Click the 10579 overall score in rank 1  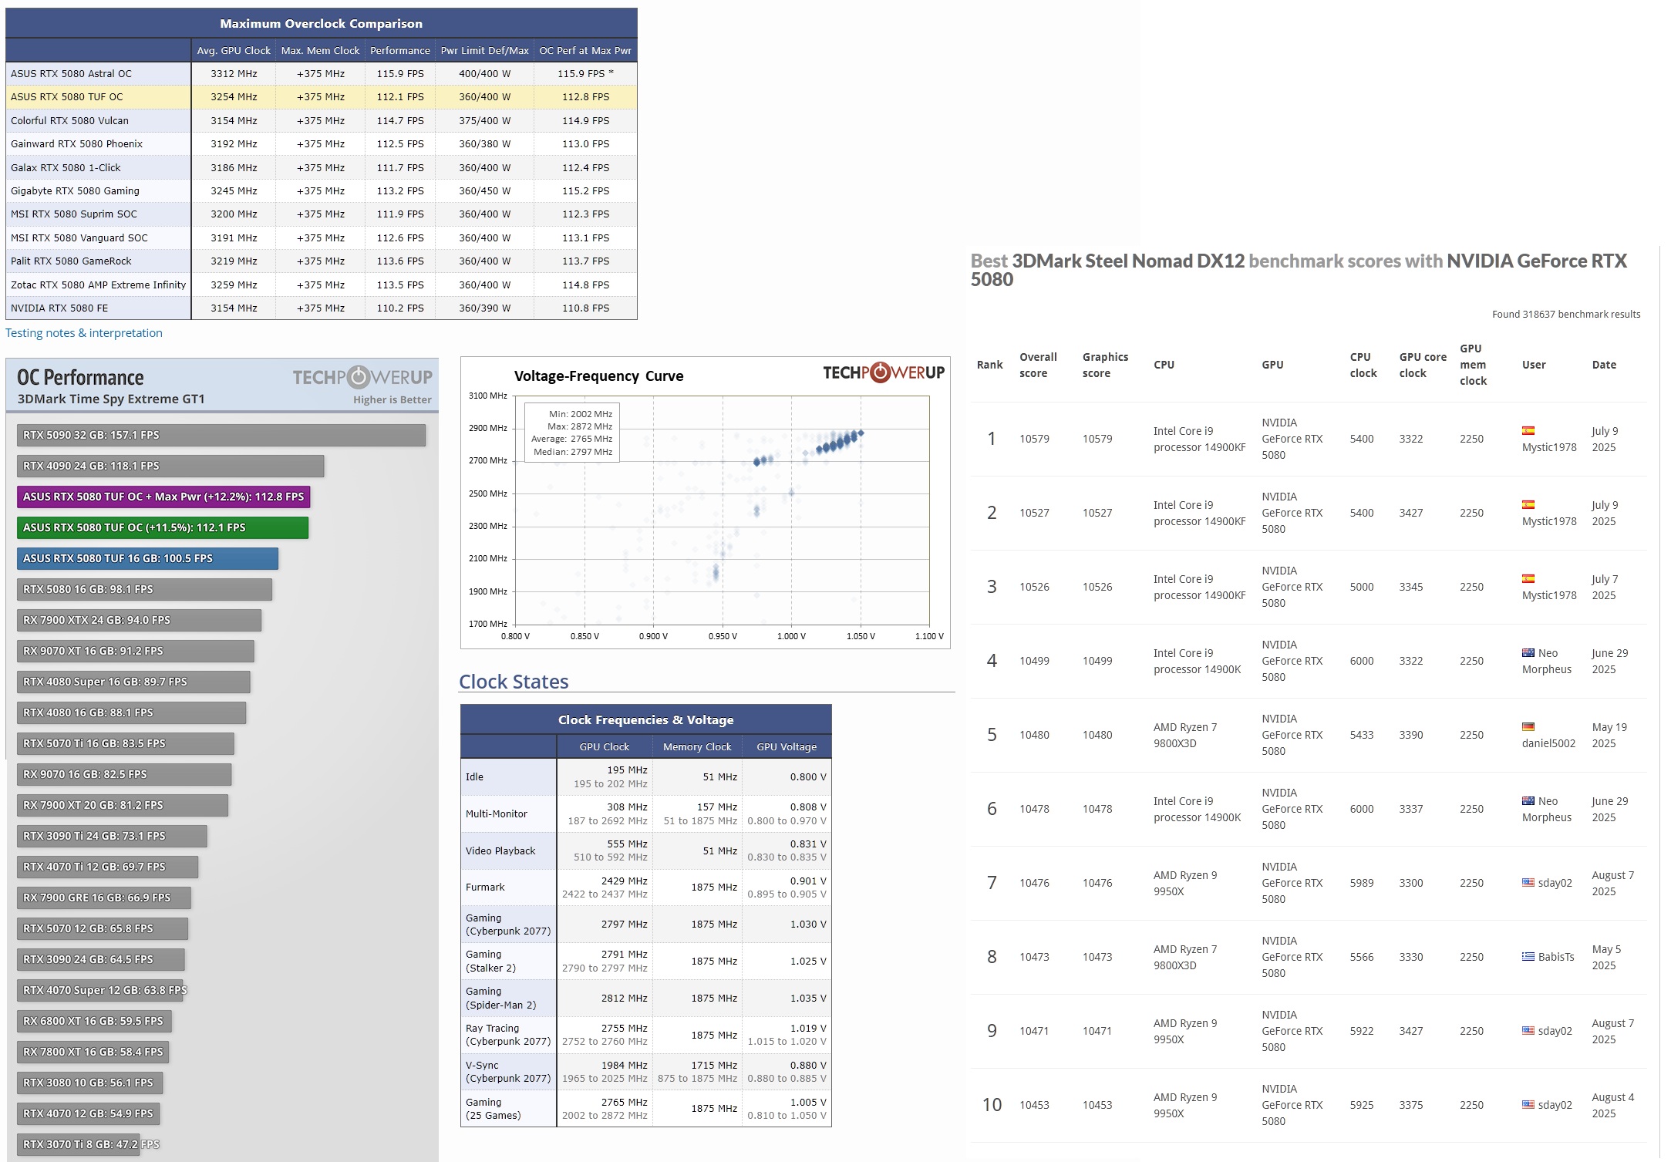coord(1034,439)
